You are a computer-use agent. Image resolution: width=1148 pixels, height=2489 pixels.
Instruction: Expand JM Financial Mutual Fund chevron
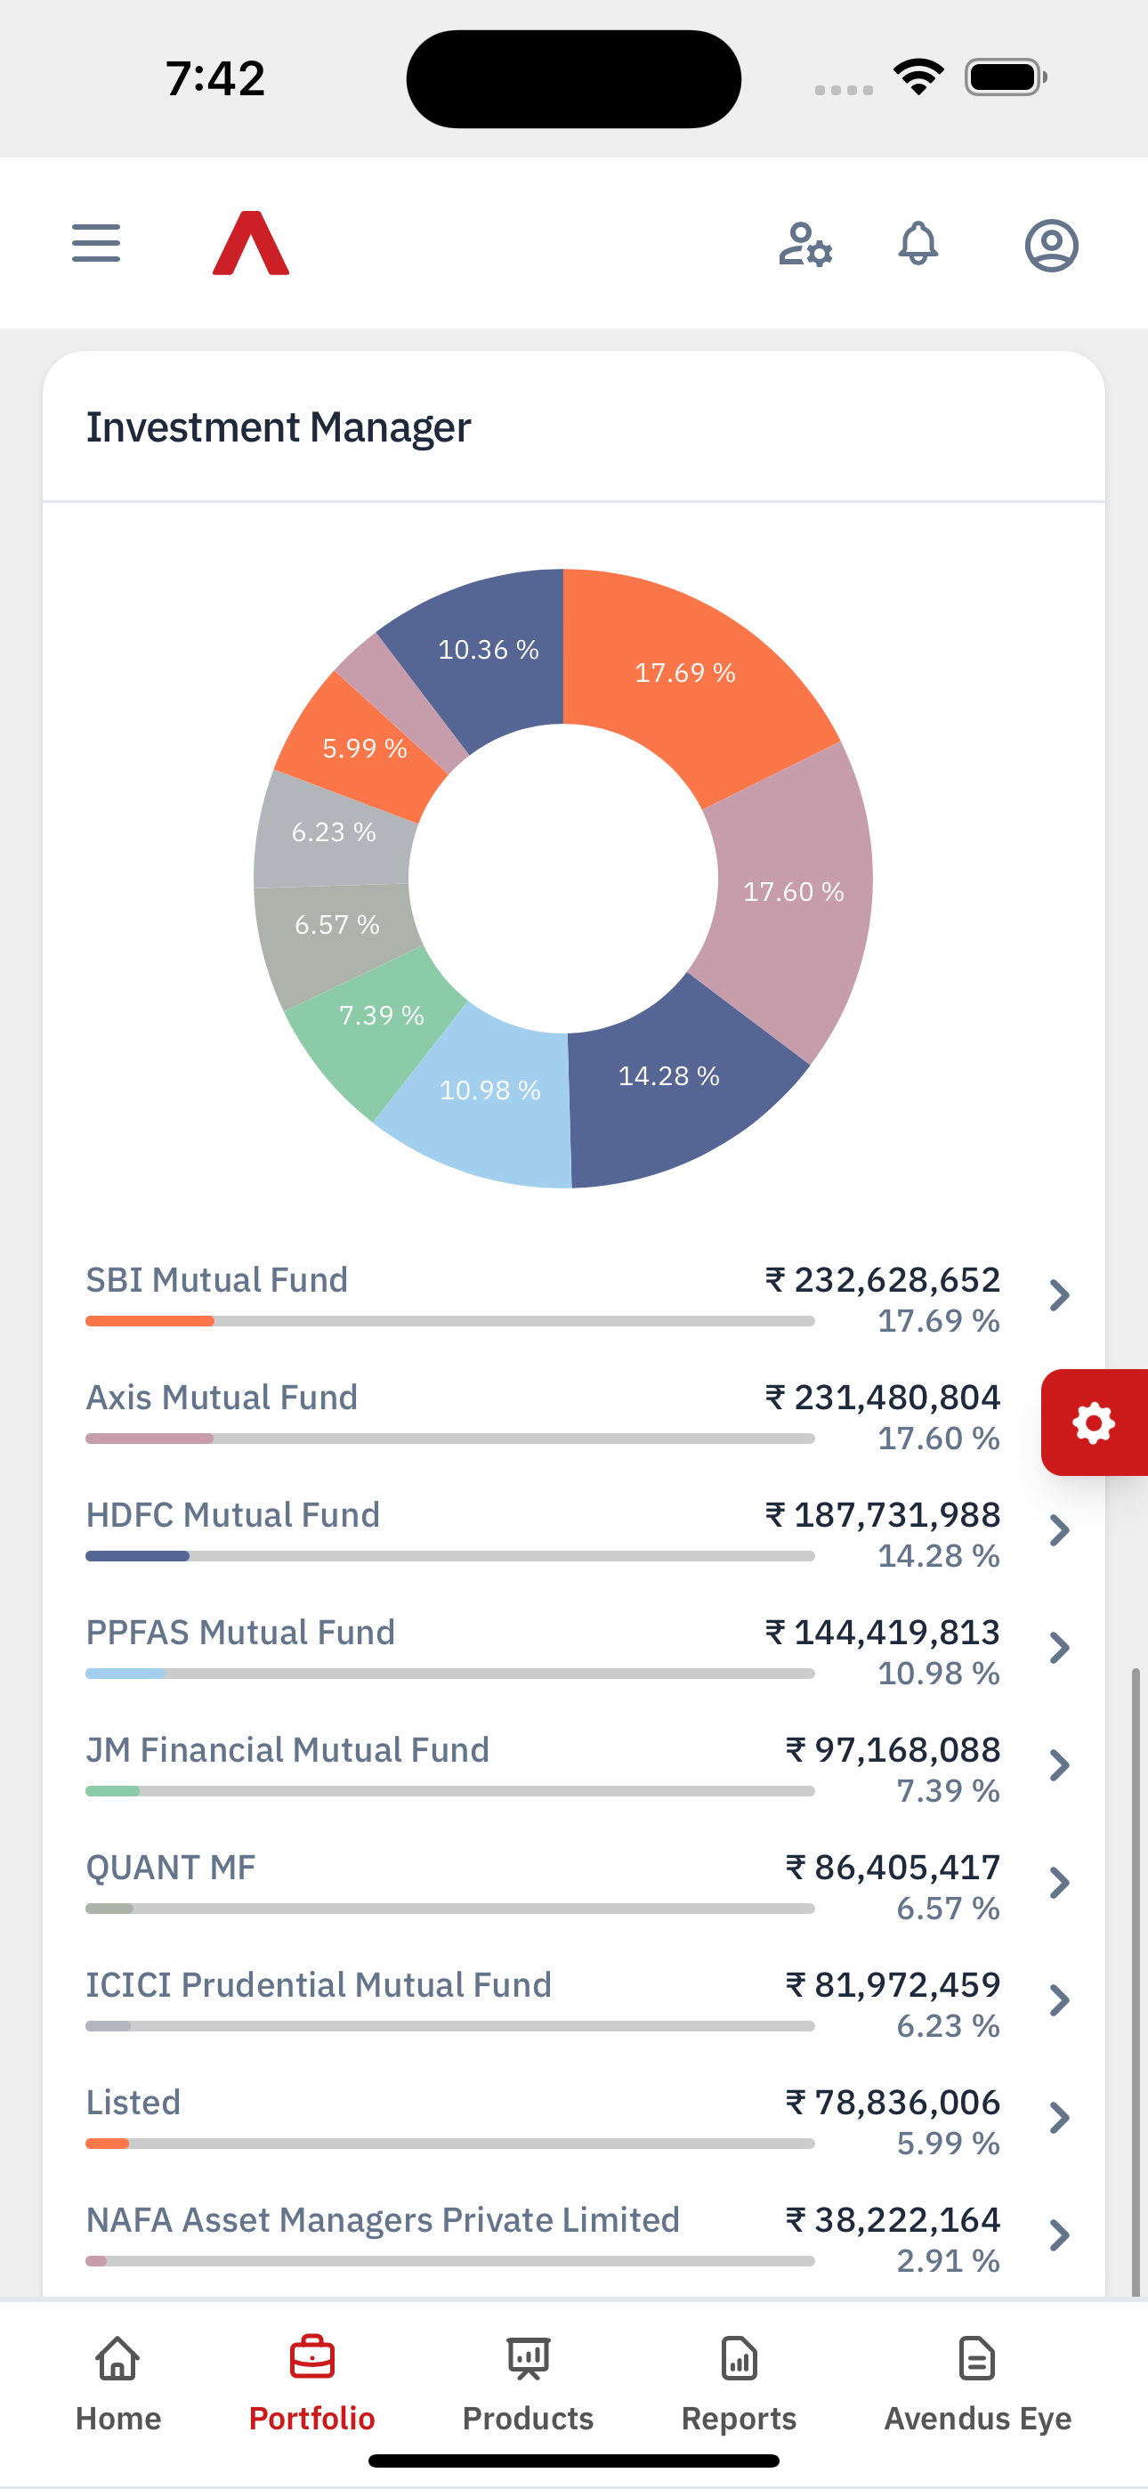(x=1059, y=1765)
